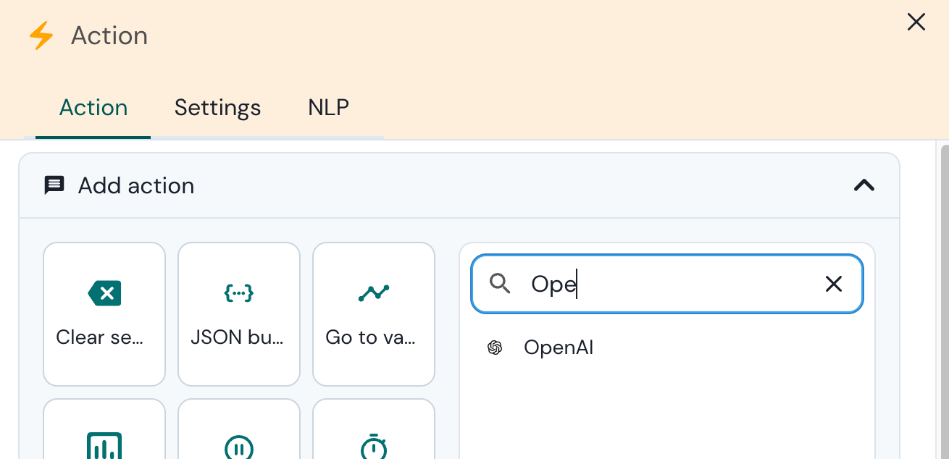Click the OpenAI logo icon
This screenshot has width=949, height=459.
click(x=495, y=348)
